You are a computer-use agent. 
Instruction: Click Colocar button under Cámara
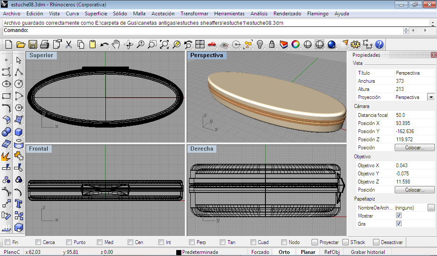pyautogui.click(x=414, y=148)
